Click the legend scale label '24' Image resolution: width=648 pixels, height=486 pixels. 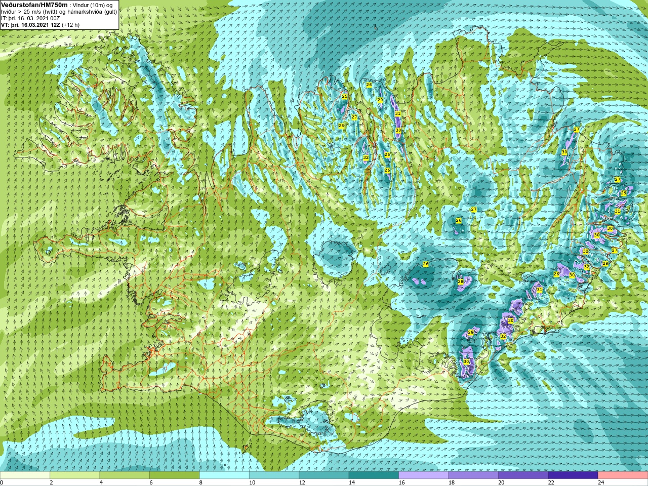pyautogui.click(x=601, y=482)
